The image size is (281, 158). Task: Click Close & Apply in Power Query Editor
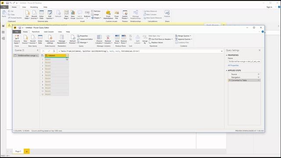(x=17, y=39)
